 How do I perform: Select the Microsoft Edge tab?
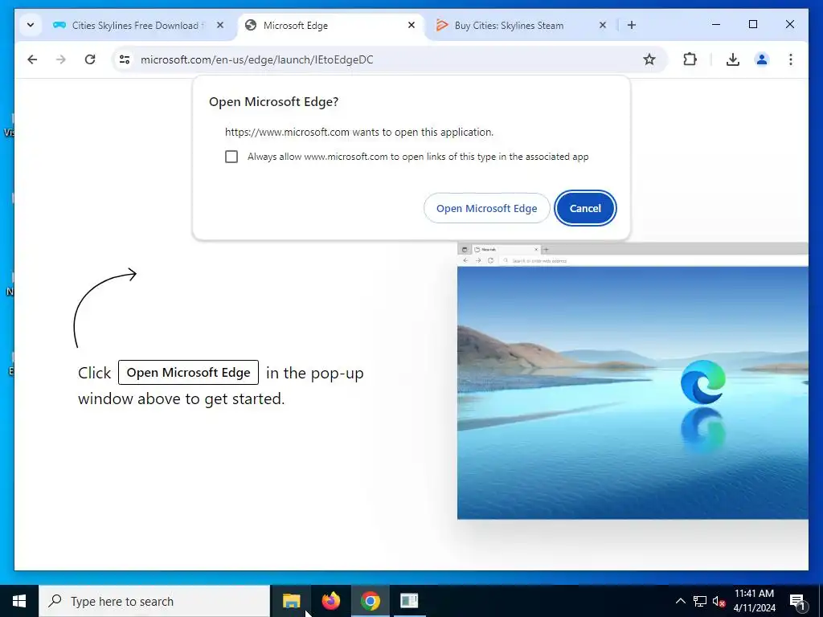[332, 25]
